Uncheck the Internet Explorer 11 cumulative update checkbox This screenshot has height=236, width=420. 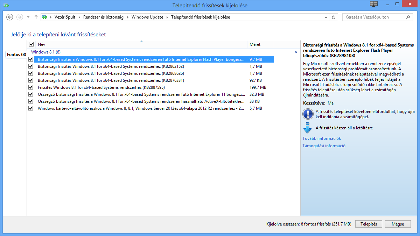pyautogui.click(x=31, y=94)
